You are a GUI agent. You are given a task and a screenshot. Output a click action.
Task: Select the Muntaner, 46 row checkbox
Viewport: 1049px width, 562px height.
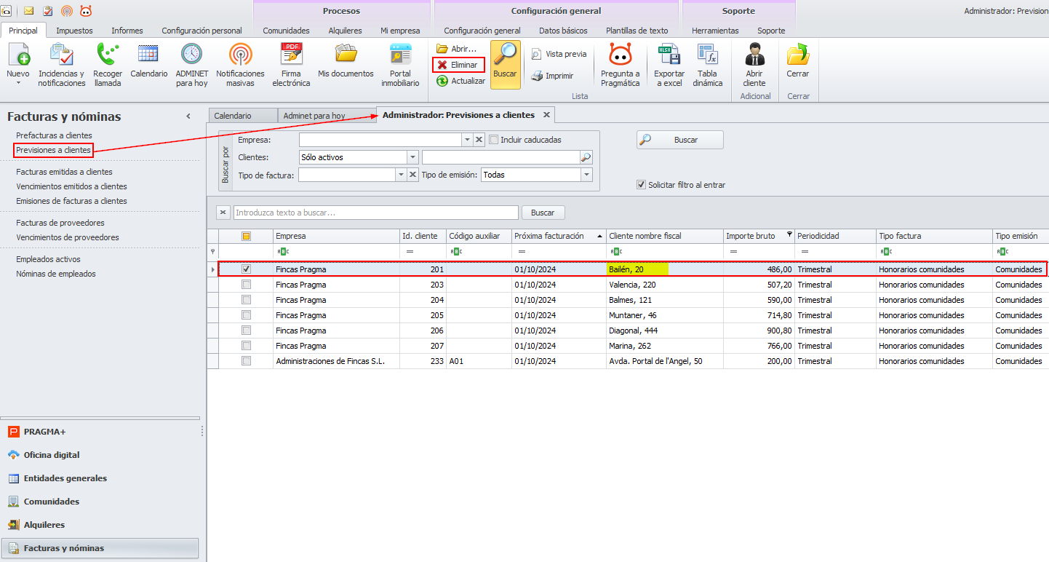(x=246, y=315)
